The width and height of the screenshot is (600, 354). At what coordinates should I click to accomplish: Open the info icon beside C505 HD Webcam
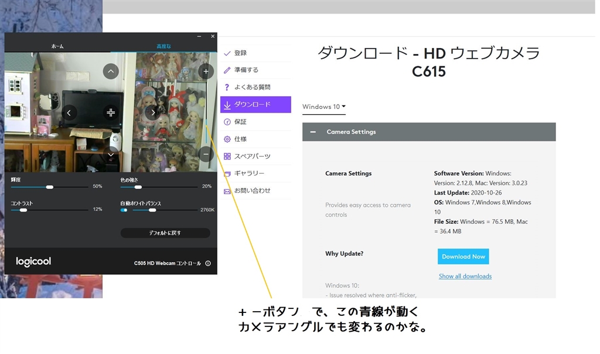coord(208,263)
